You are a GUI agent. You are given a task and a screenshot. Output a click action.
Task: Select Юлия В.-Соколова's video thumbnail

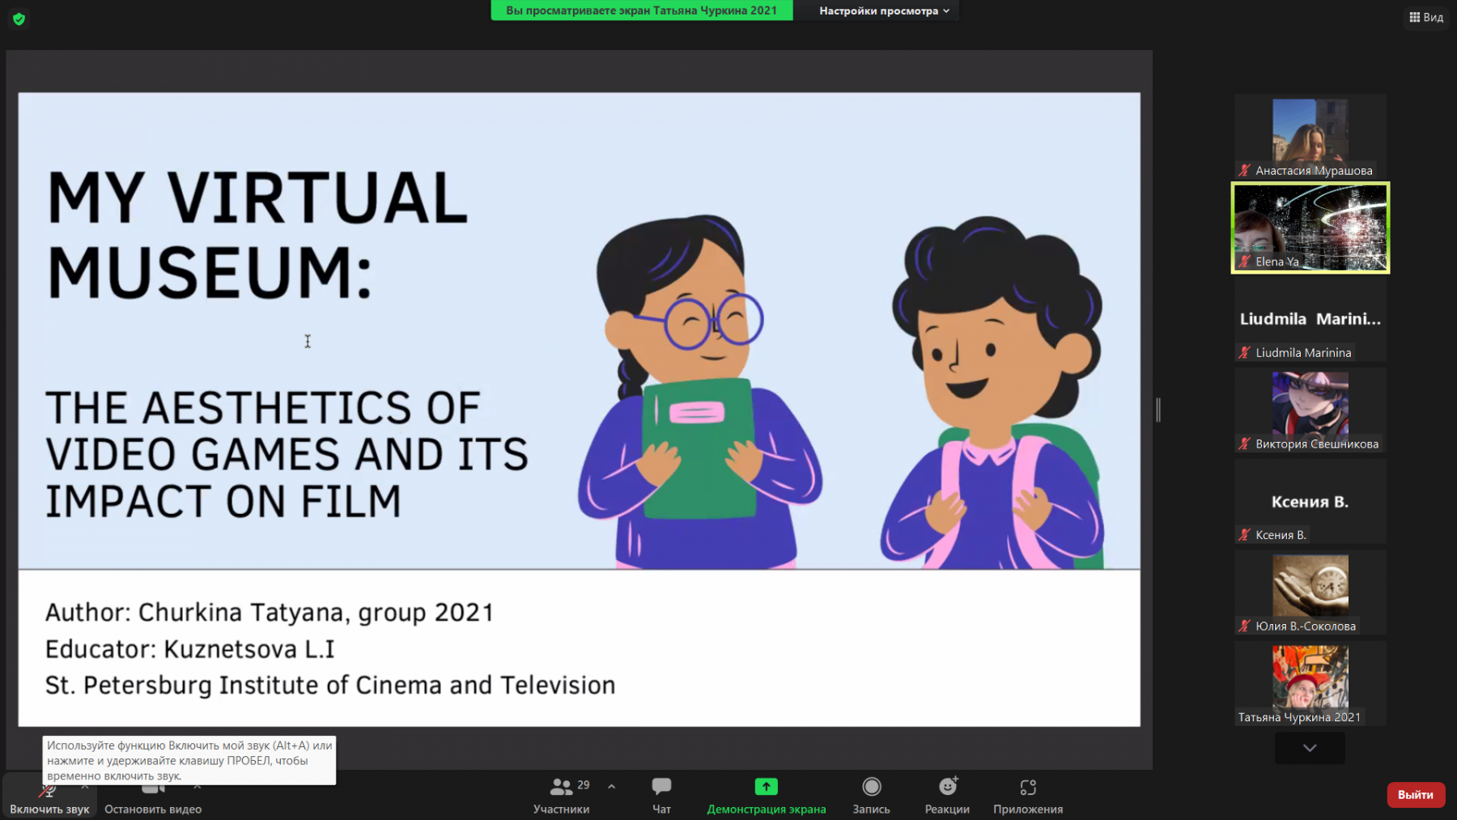coord(1310,593)
